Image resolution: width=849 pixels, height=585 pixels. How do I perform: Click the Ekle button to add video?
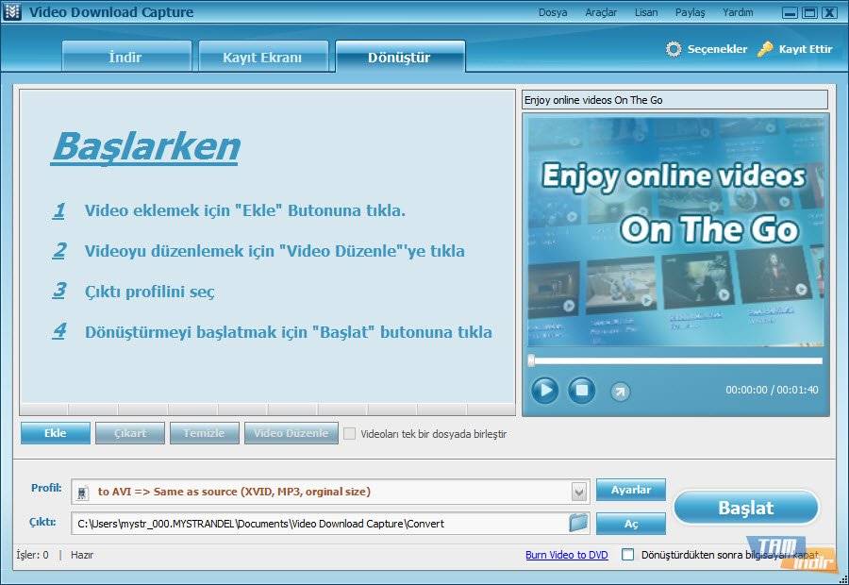click(55, 433)
